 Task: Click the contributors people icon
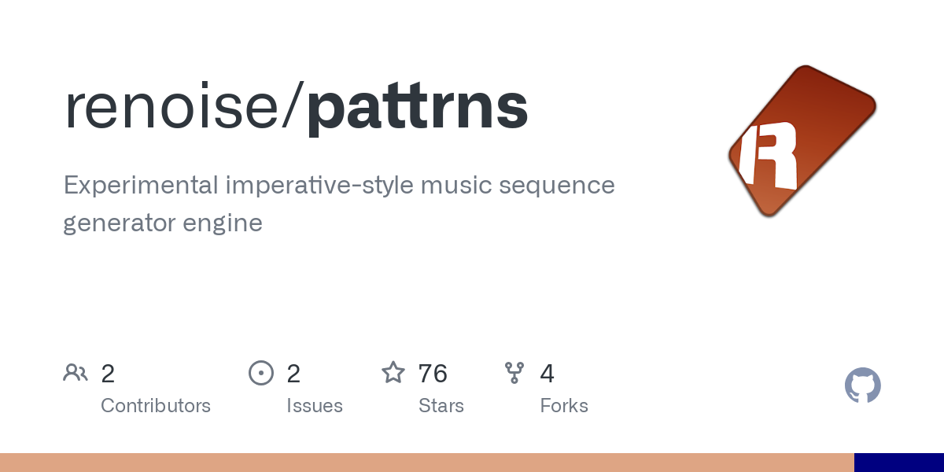click(x=76, y=372)
